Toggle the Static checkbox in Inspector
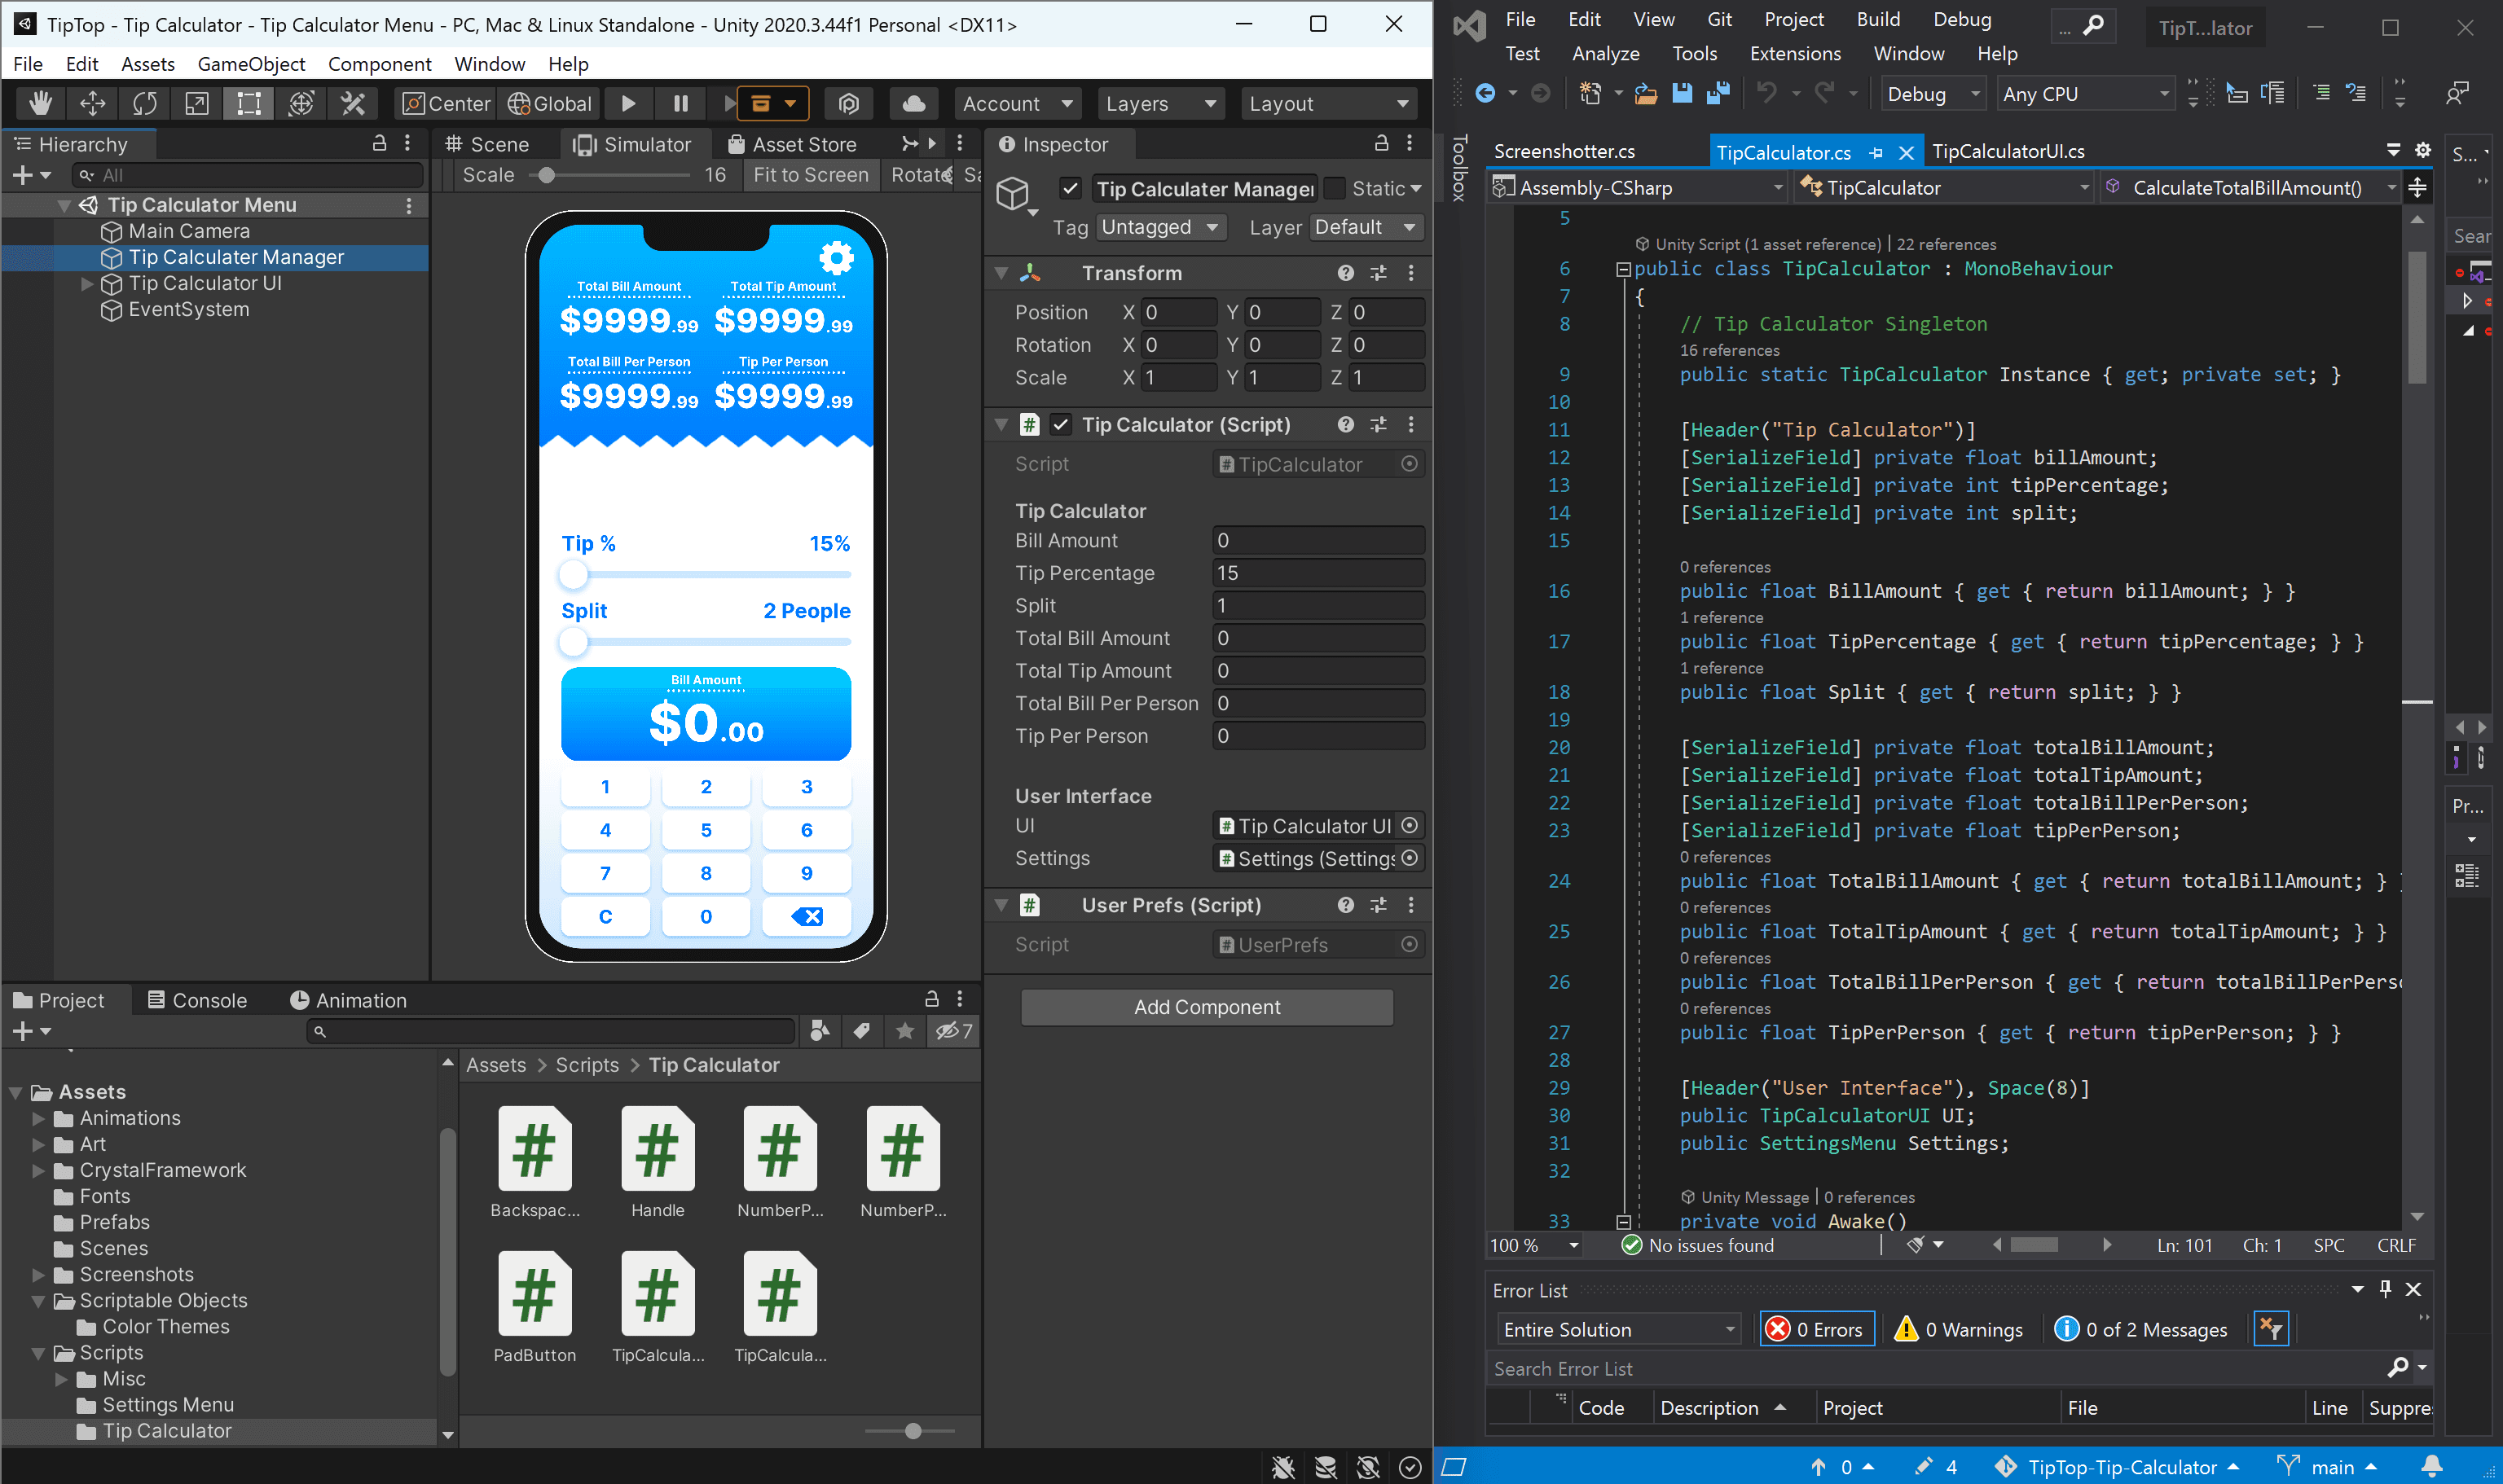The height and width of the screenshot is (1484, 2503). click(x=1335, y=189)
